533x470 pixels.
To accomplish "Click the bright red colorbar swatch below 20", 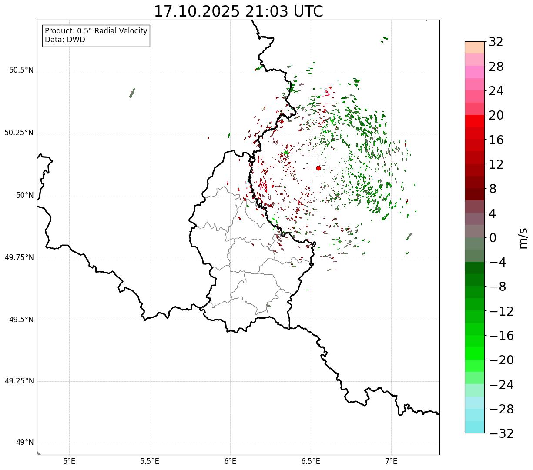I will (475, 121).
